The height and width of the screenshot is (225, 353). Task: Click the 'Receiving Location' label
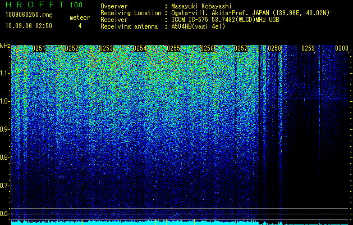(x=131, y=13)
